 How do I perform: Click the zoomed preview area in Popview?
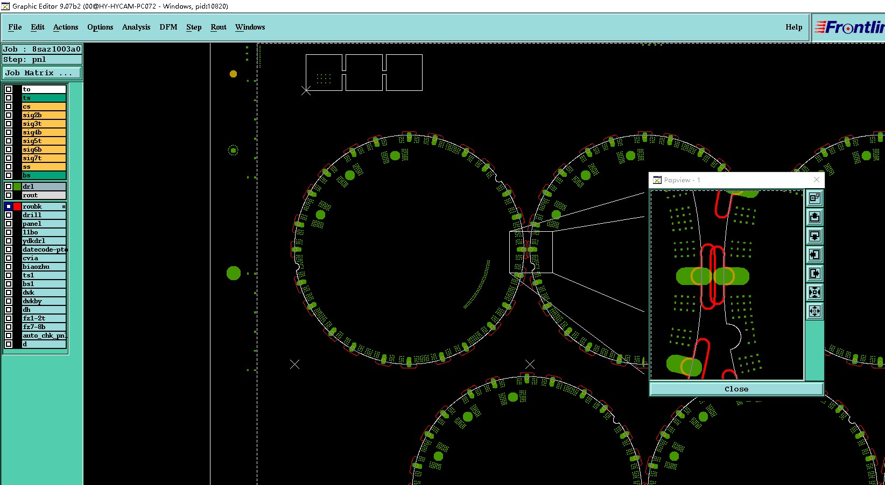[727, 285]
